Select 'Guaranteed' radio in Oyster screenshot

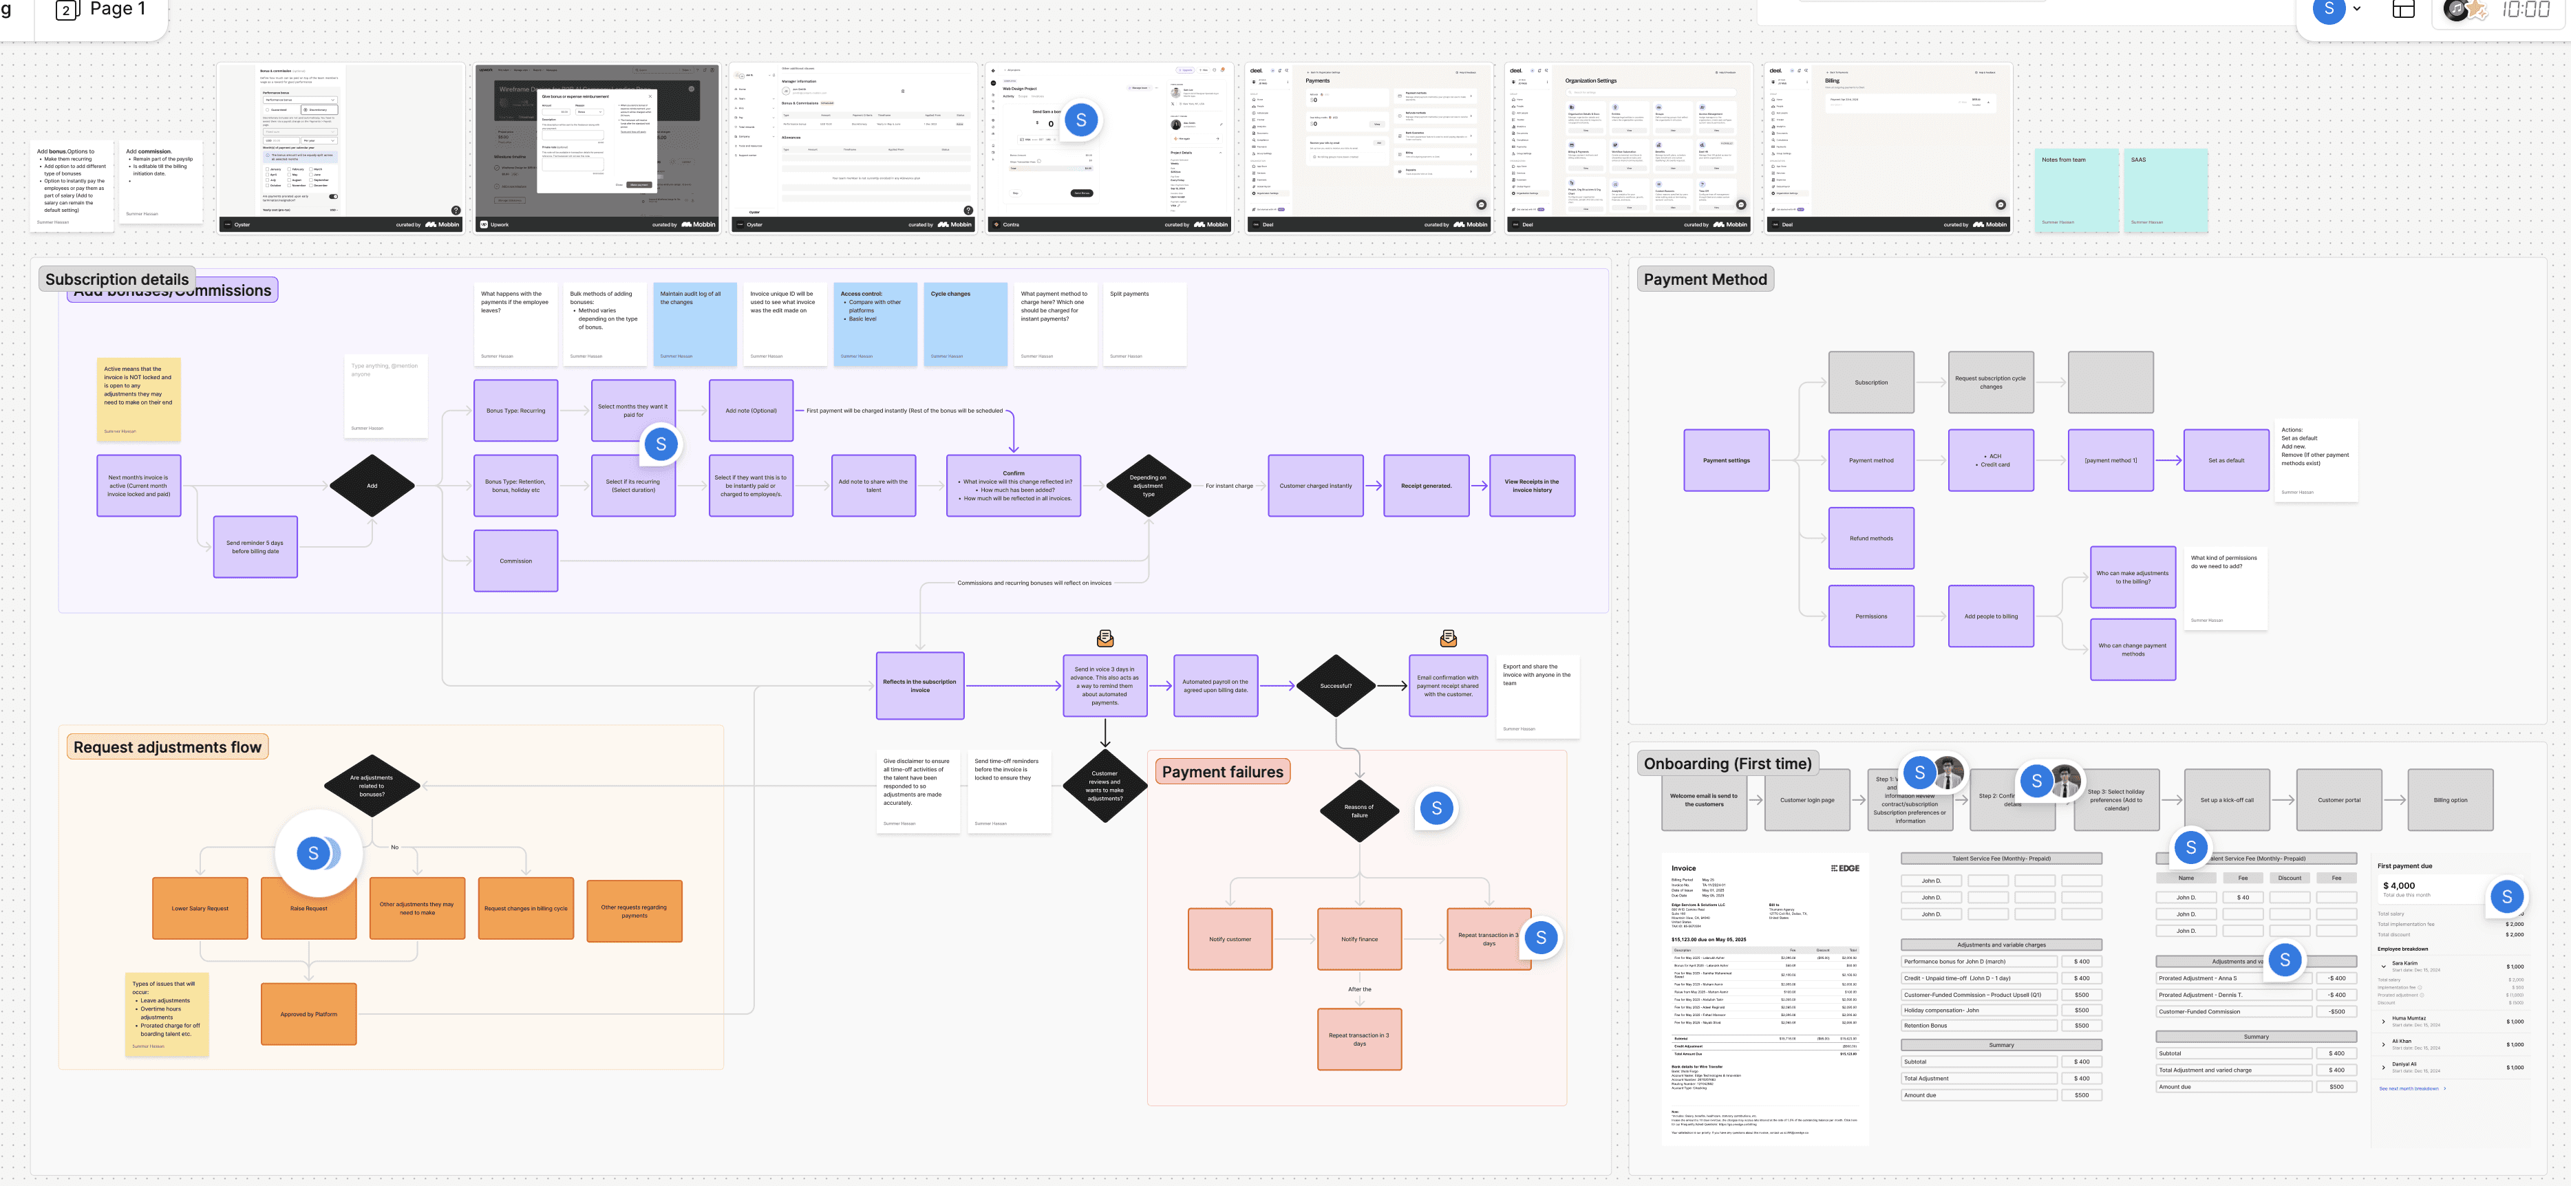pyautogui.click(x=268, y=111)
